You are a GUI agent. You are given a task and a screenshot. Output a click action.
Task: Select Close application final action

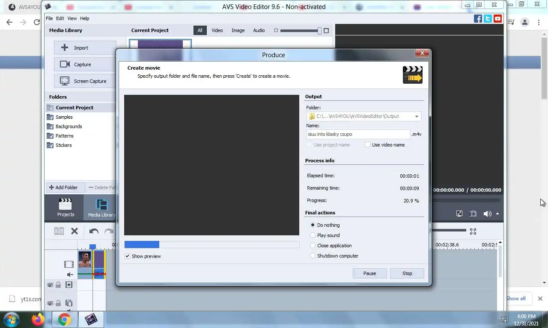[313, 246]
